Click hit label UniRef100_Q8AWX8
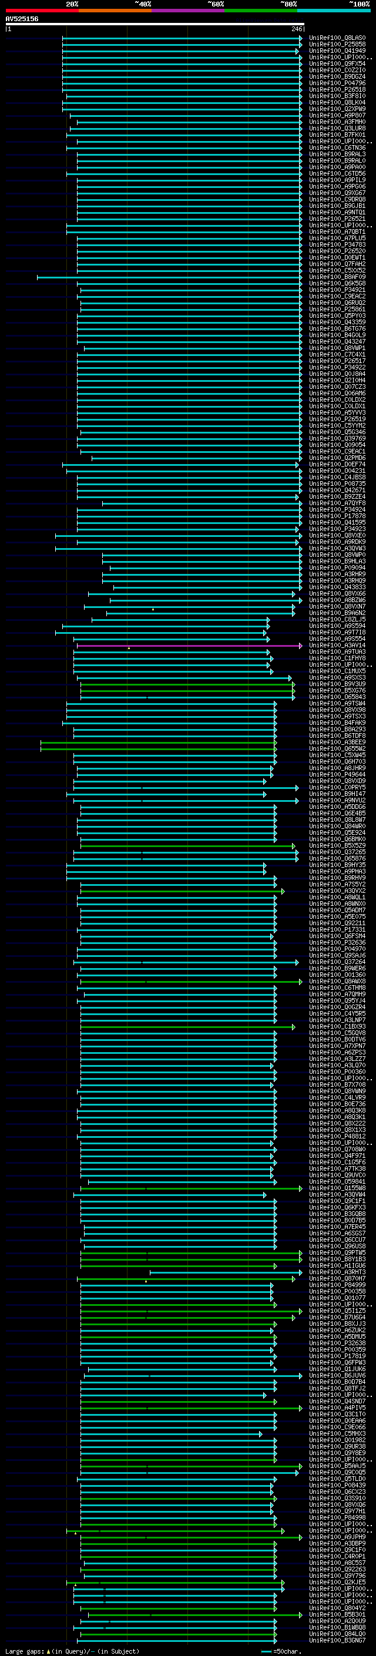 click(337, 982)
